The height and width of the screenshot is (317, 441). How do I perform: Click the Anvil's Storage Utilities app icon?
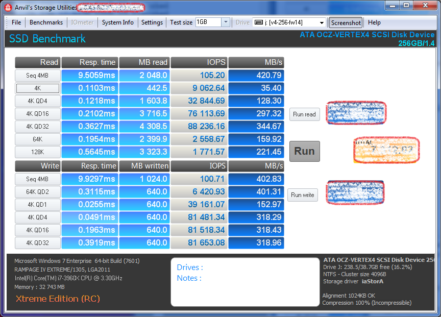(8, 7)
